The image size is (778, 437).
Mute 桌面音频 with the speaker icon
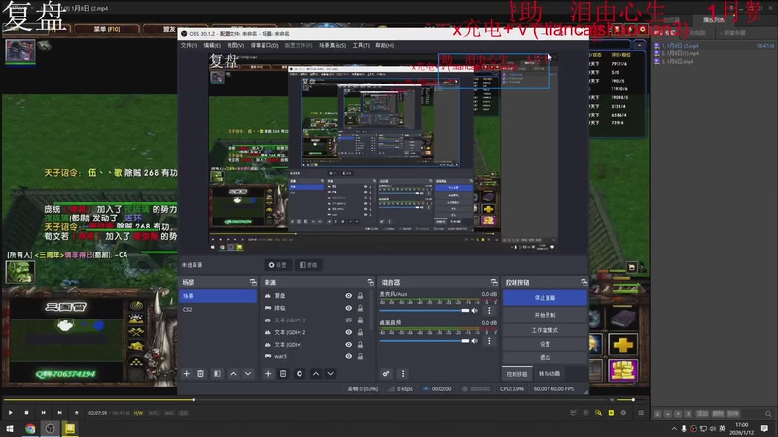point(475,341)
